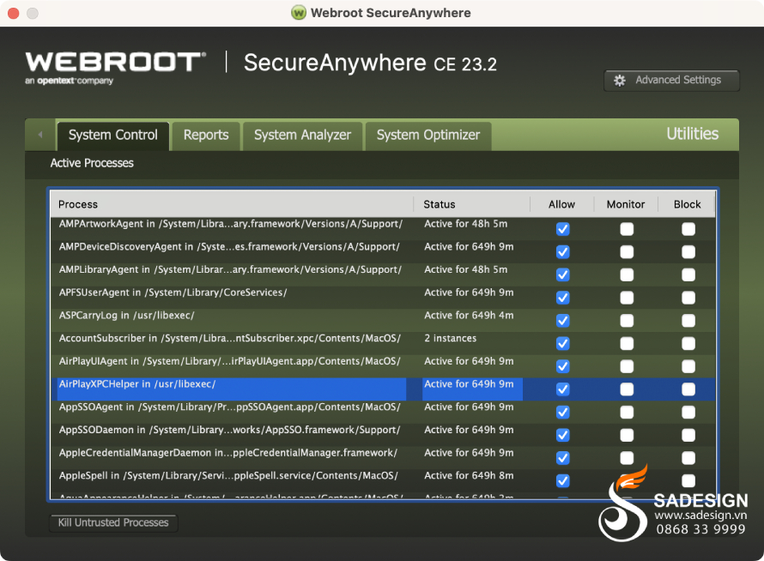Block AppleCredentialManagerDaemon process
764x561 pixels.
click(x=688, y=458)
